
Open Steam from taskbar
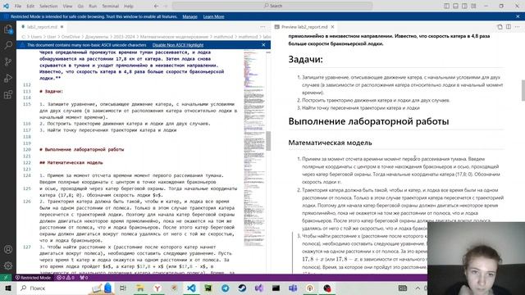(242, 288)
